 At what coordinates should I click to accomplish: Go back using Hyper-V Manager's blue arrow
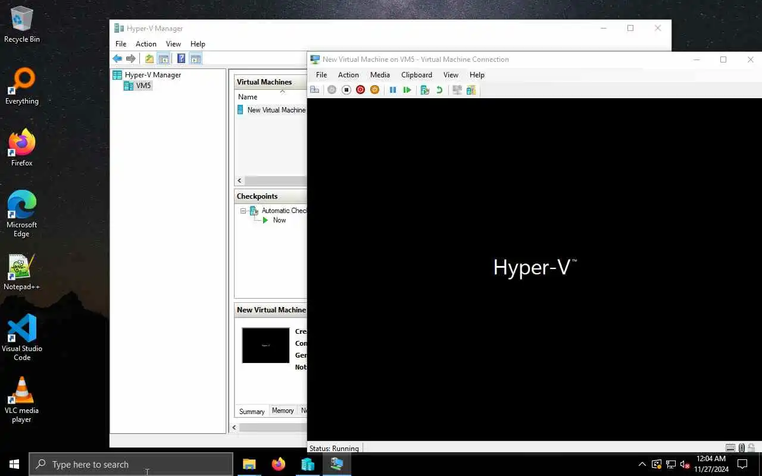point(117,58)
